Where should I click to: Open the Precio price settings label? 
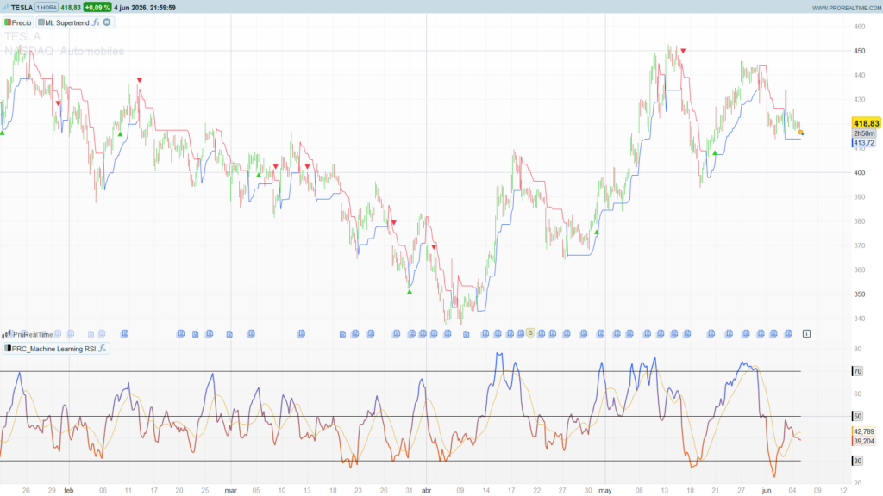coord(22,22)
